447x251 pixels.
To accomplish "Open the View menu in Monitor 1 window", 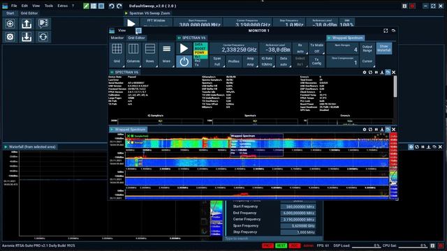I will [x=122, y=31].
